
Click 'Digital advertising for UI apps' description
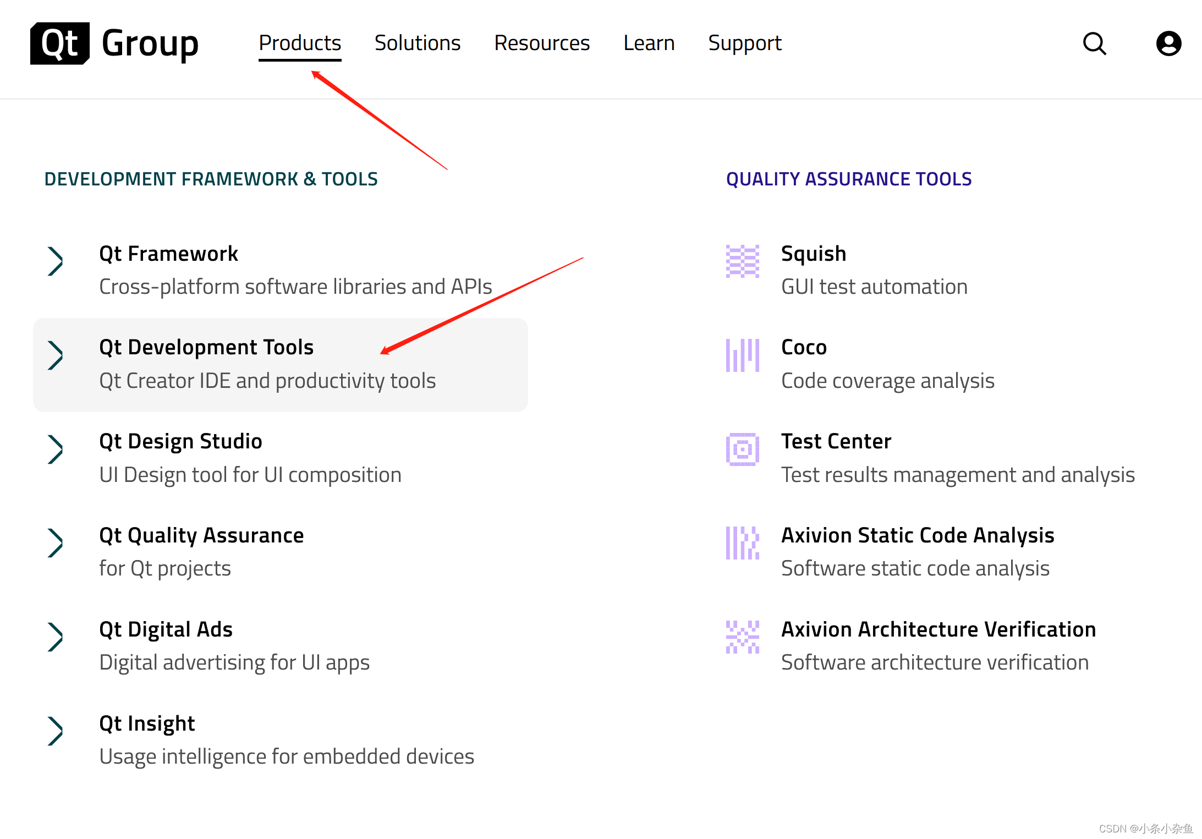(x=234, y=662)
